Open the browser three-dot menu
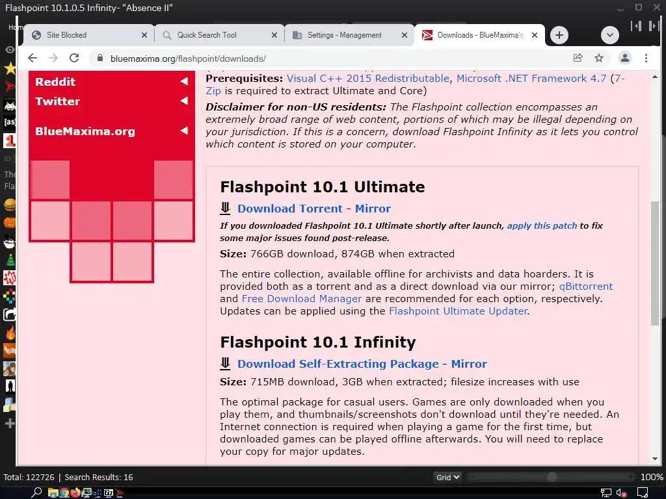This screenshot has height=499, width=666. pos(646,58)
